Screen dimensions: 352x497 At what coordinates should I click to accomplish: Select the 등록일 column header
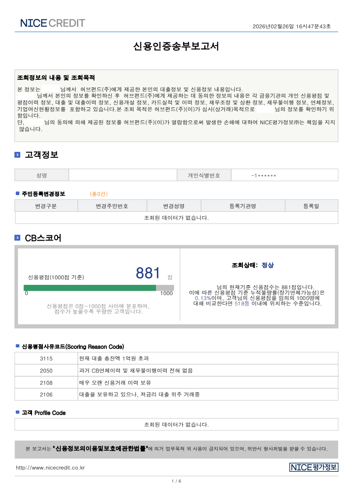[311, 206]
